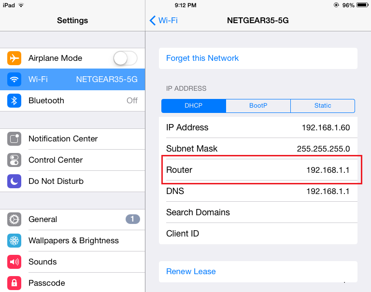Tap Forget this Network
The image size is (371, 292).
point(202,58)
